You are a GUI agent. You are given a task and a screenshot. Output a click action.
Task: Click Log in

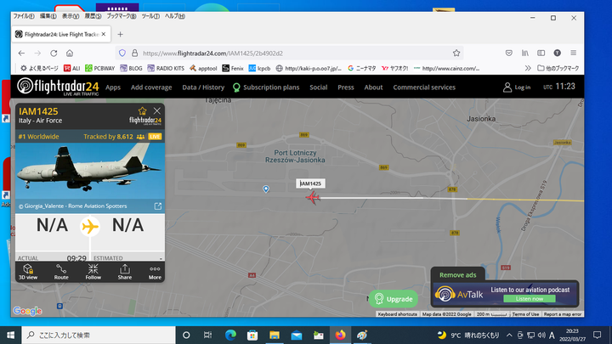(517, 87)
